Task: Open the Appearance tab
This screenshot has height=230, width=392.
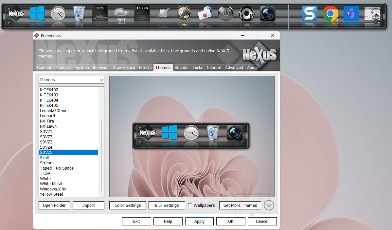Action: (x=124, y=67)
